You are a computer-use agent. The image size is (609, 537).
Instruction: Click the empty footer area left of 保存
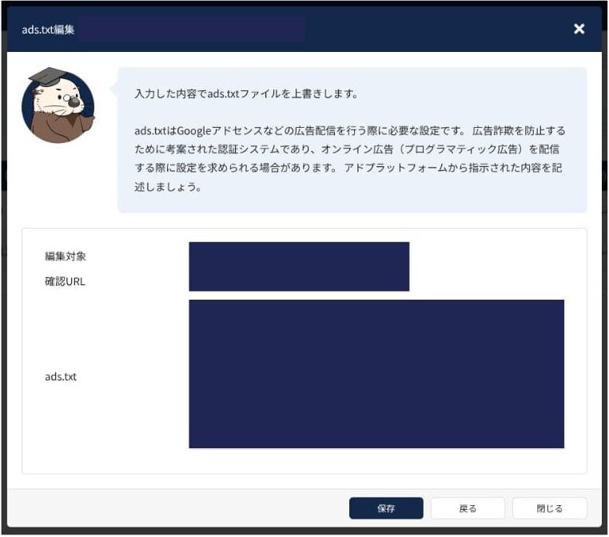(x=176, y=508)
